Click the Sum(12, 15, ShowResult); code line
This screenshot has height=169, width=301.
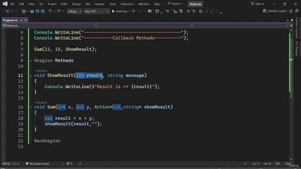pyautogui.click(x=65, y=49)
